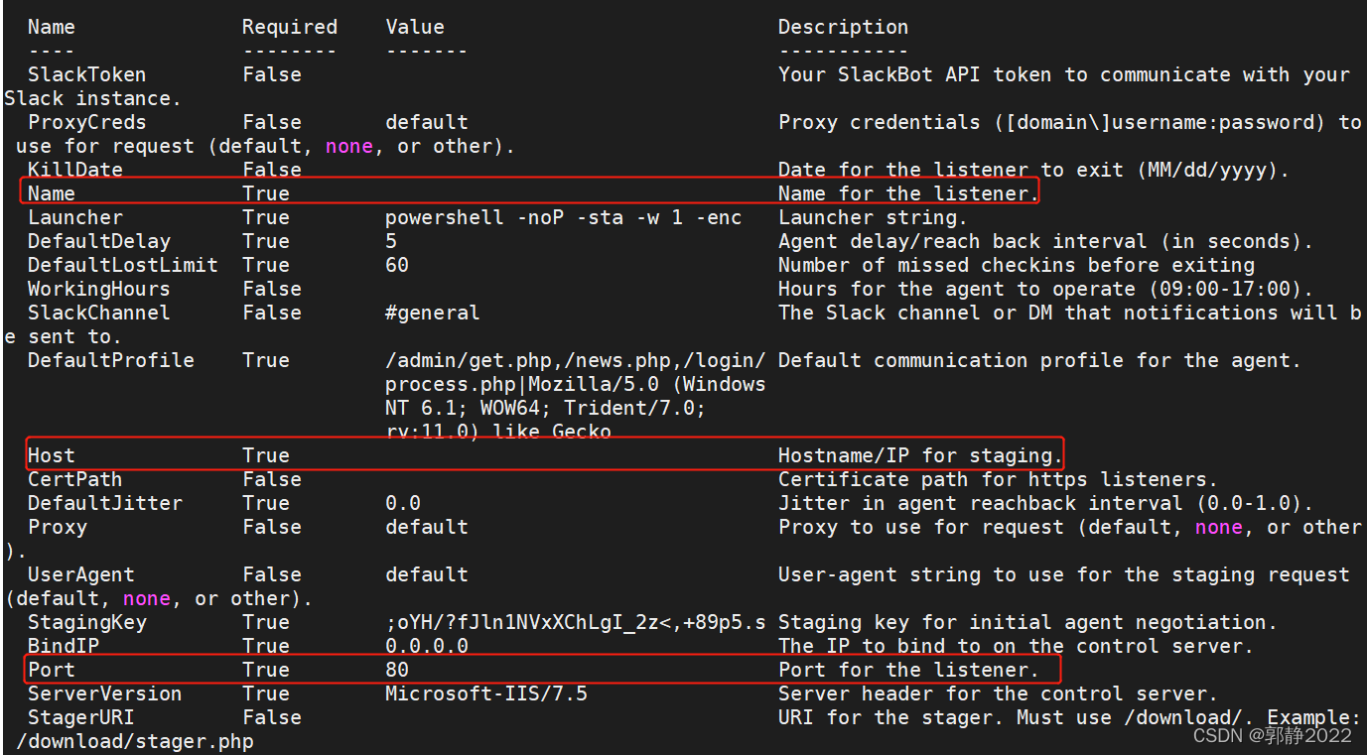
Task: Click the DefaultJitter option name
Action: (104, 503)
